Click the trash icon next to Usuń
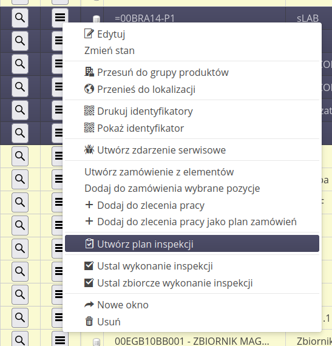Screen dimensions: 332x346 pyautogui.click(x=89, y=321)
